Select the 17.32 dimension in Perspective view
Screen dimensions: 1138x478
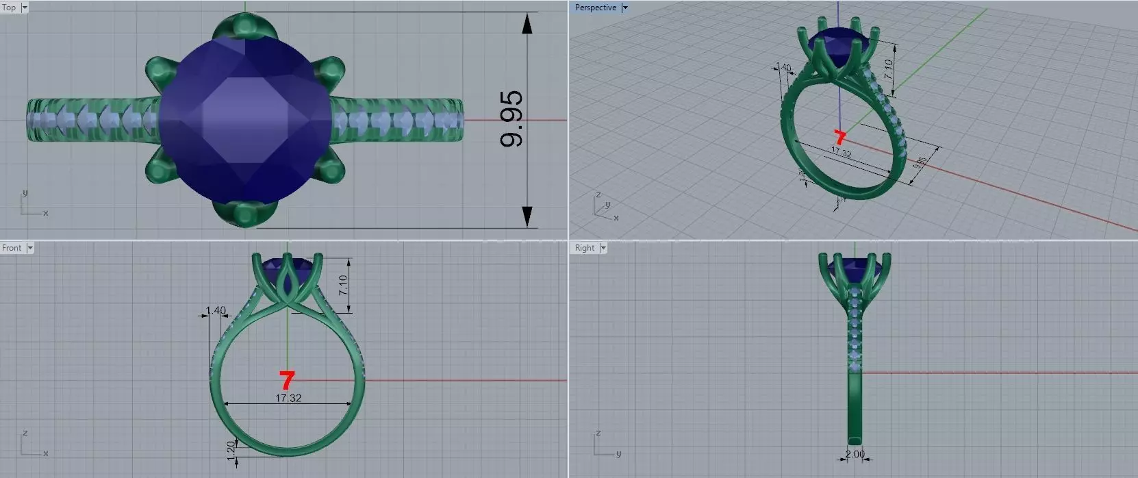tap(842, 152)
